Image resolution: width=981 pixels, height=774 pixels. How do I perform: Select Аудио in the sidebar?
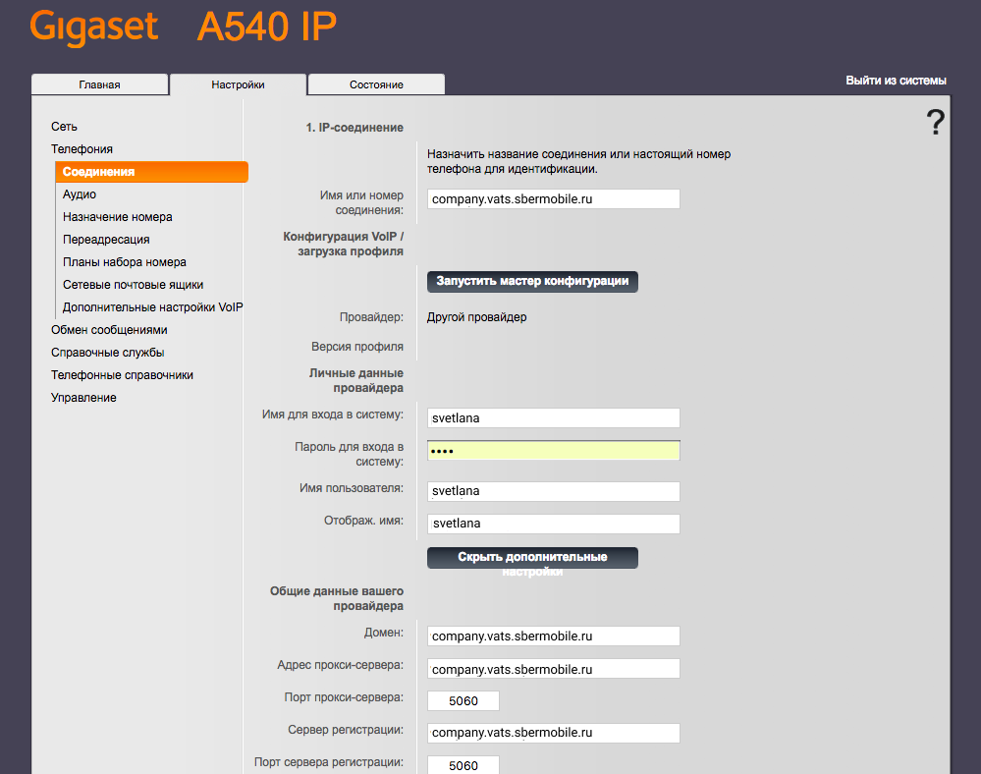pyautogui.click(x=80, y=194)
